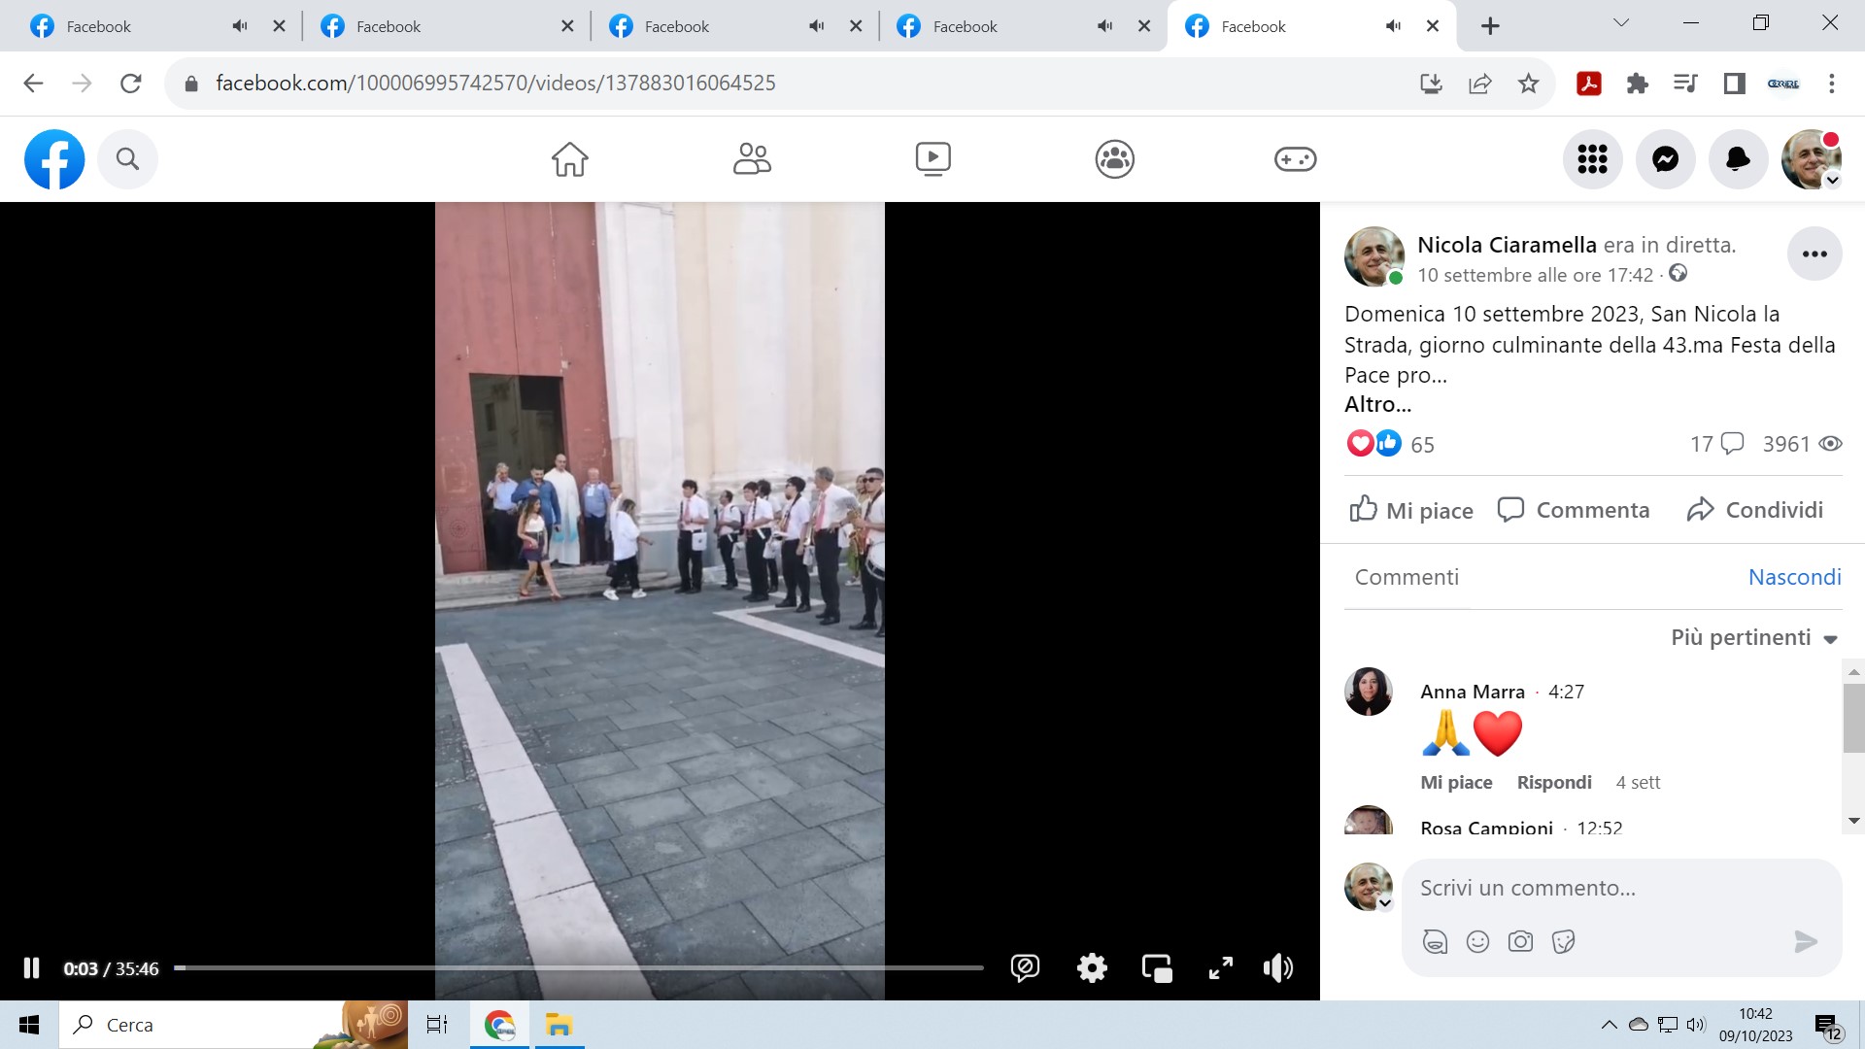Jump to 4:27 timestamp in Anna Marra's comment

tap(1566, 692)
